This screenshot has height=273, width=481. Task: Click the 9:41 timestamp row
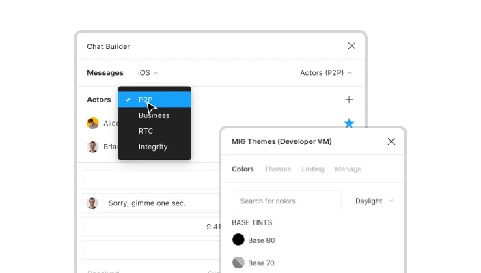click(152, 227)
